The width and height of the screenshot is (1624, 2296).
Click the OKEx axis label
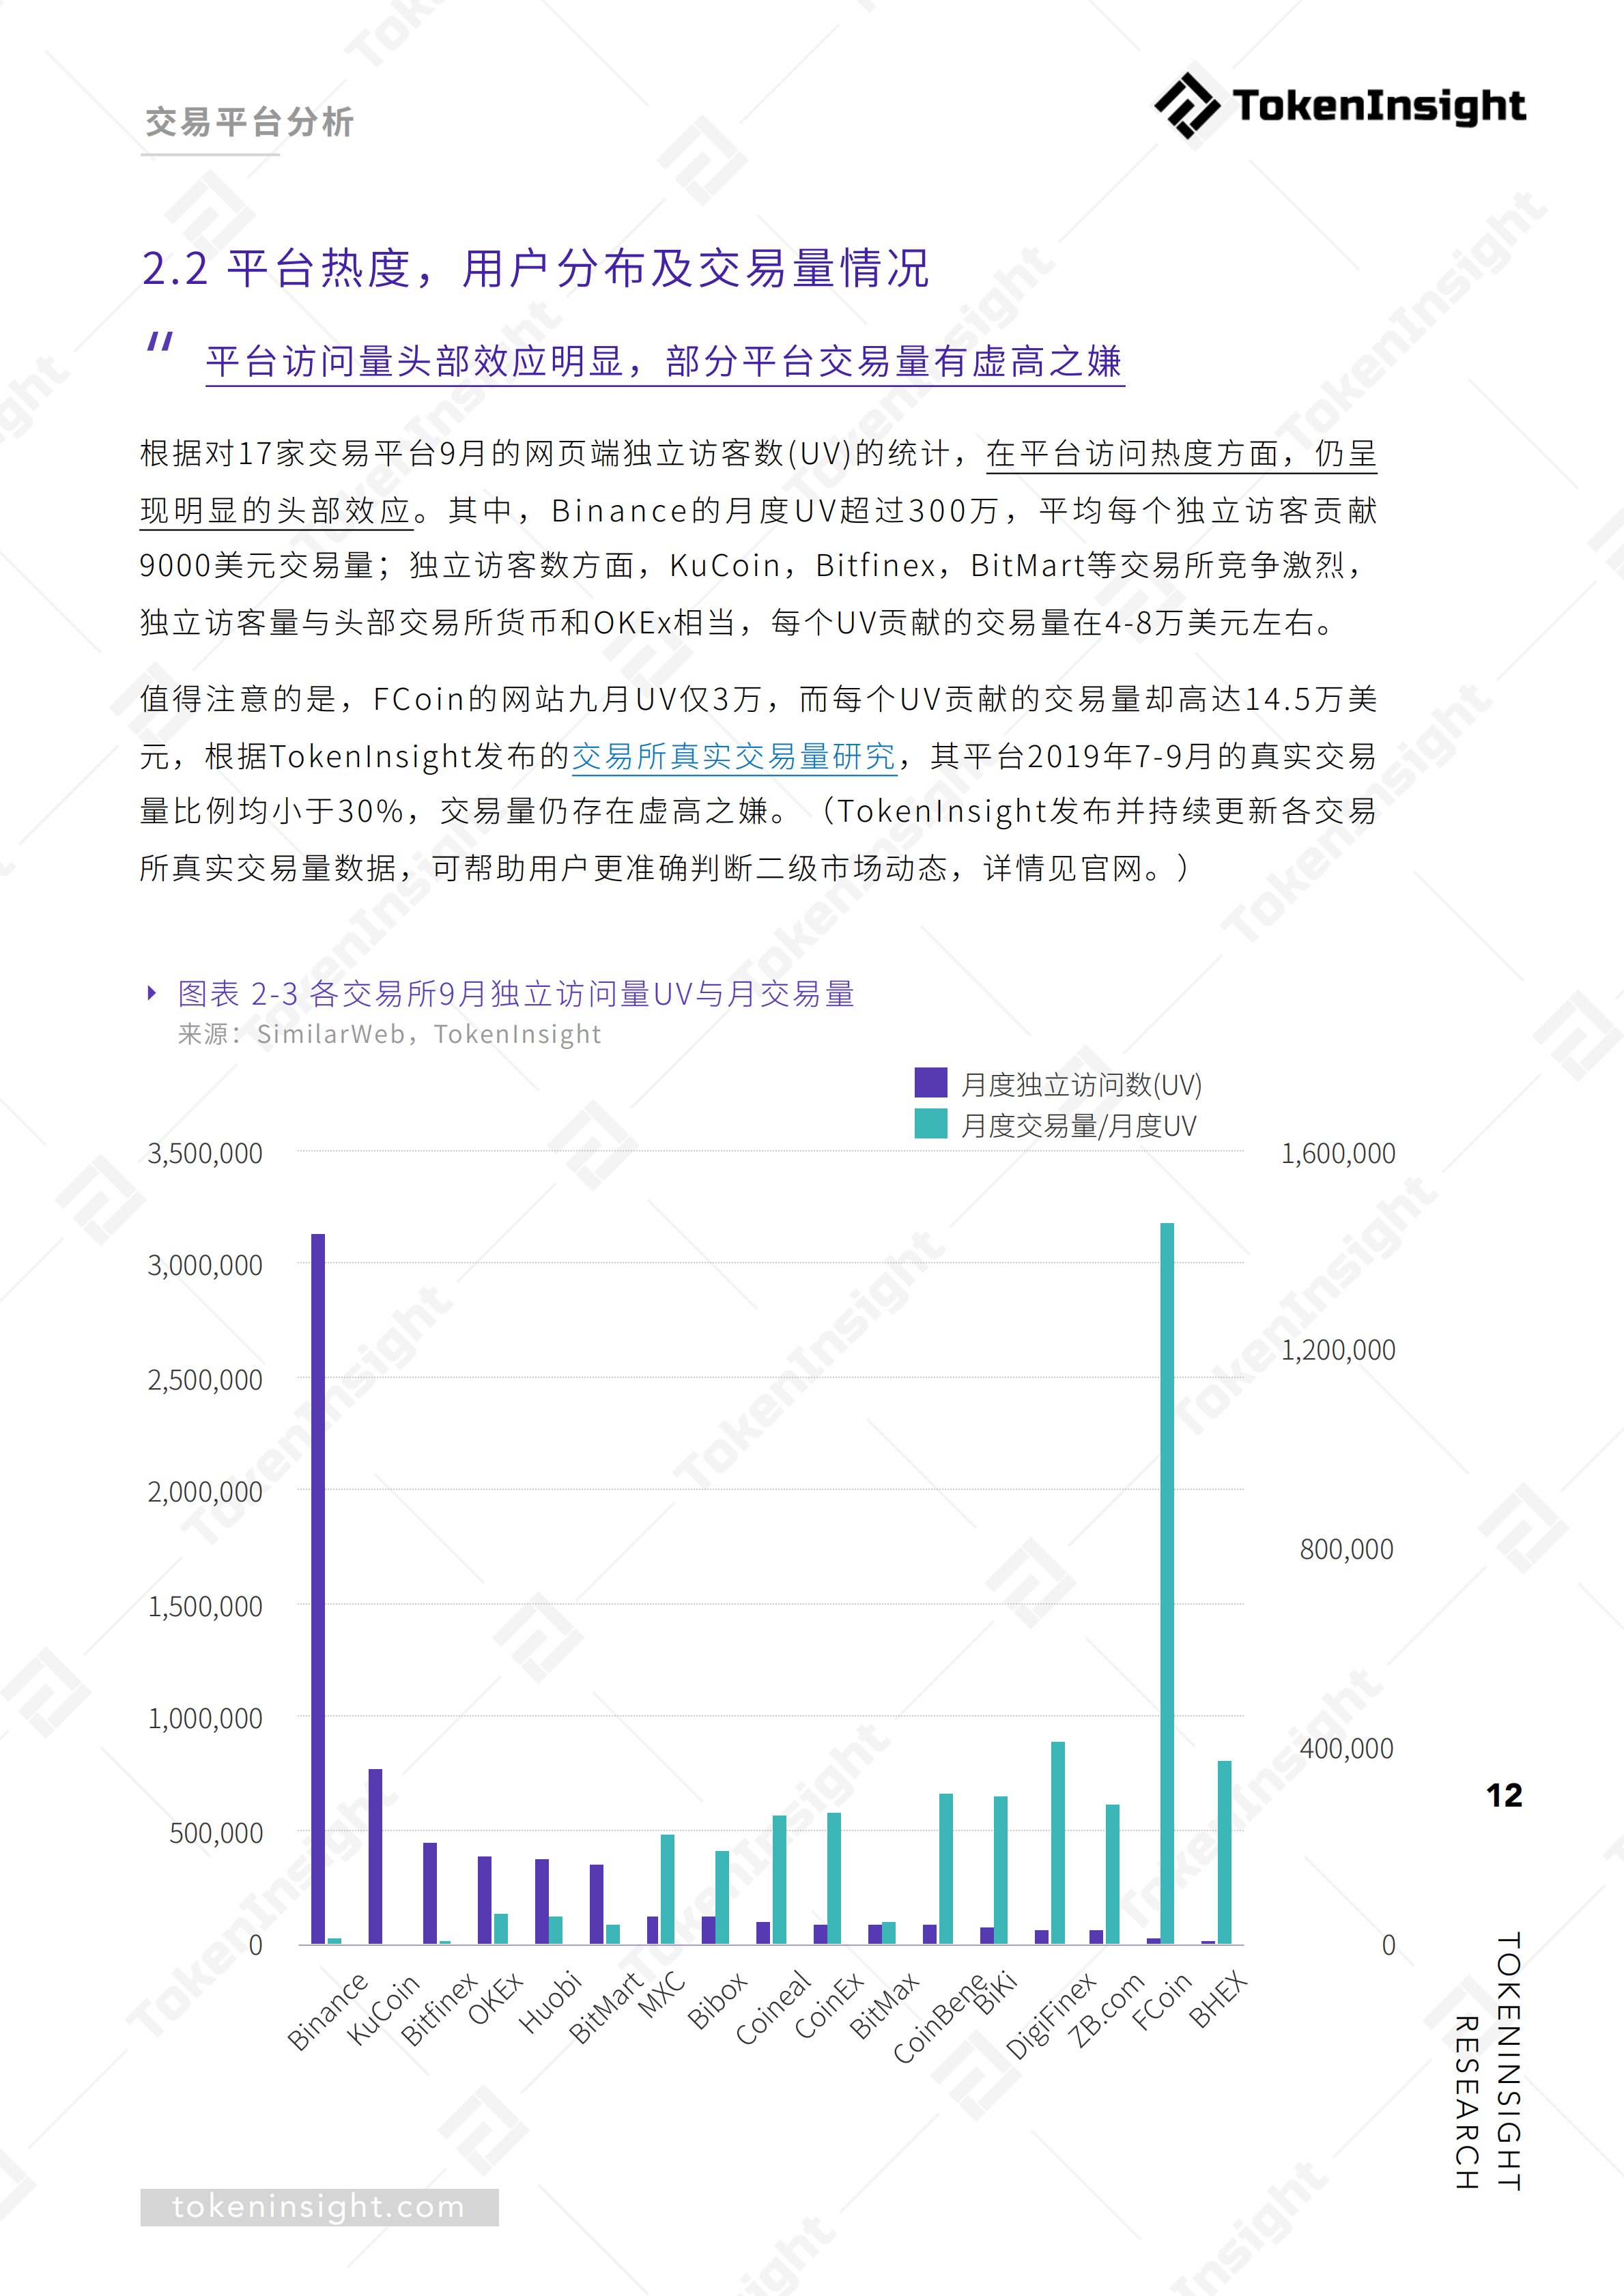495,1998
